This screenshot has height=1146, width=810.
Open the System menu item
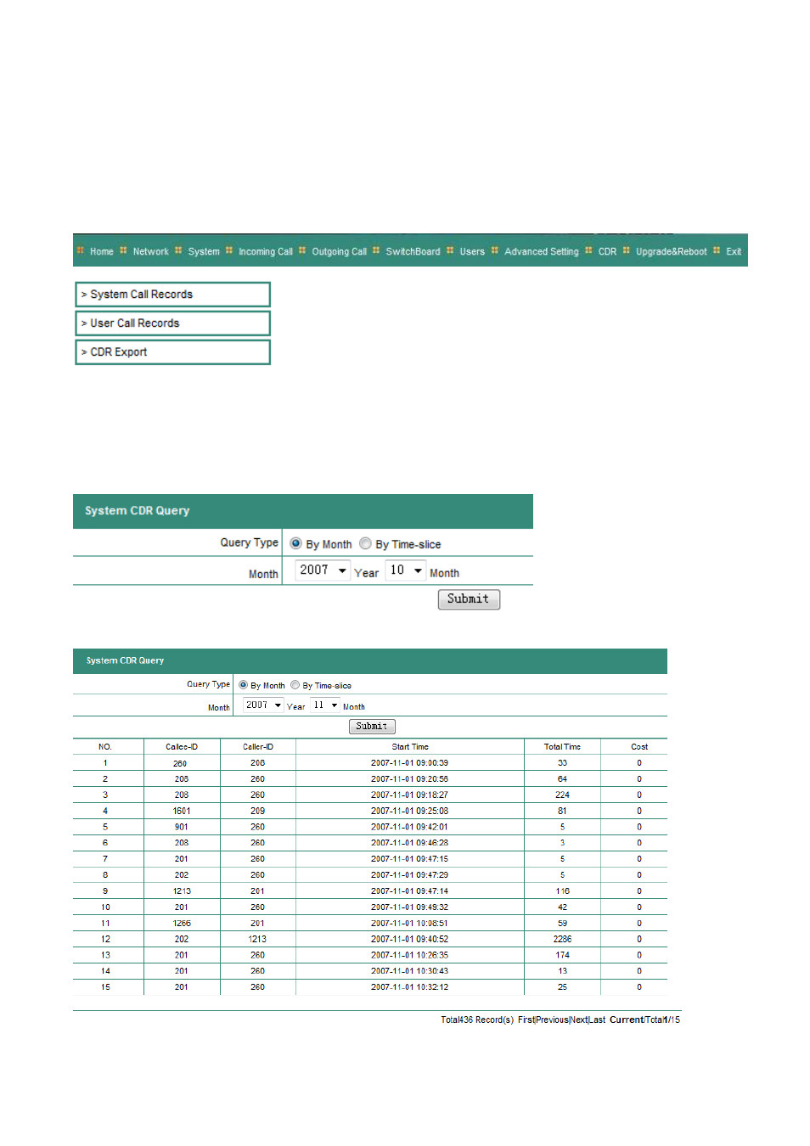(x=204, y=251)
